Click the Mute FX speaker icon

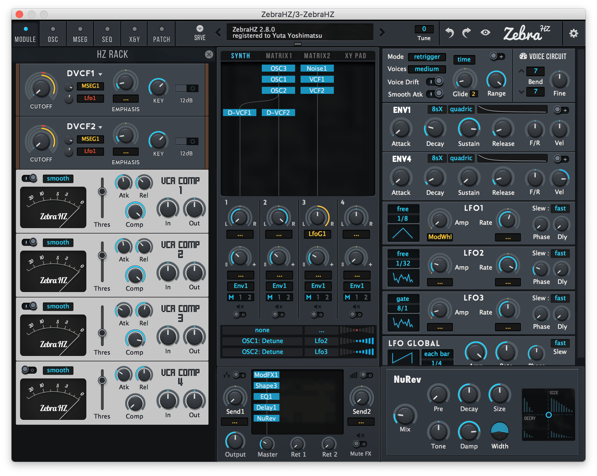(x=360, y=436)
